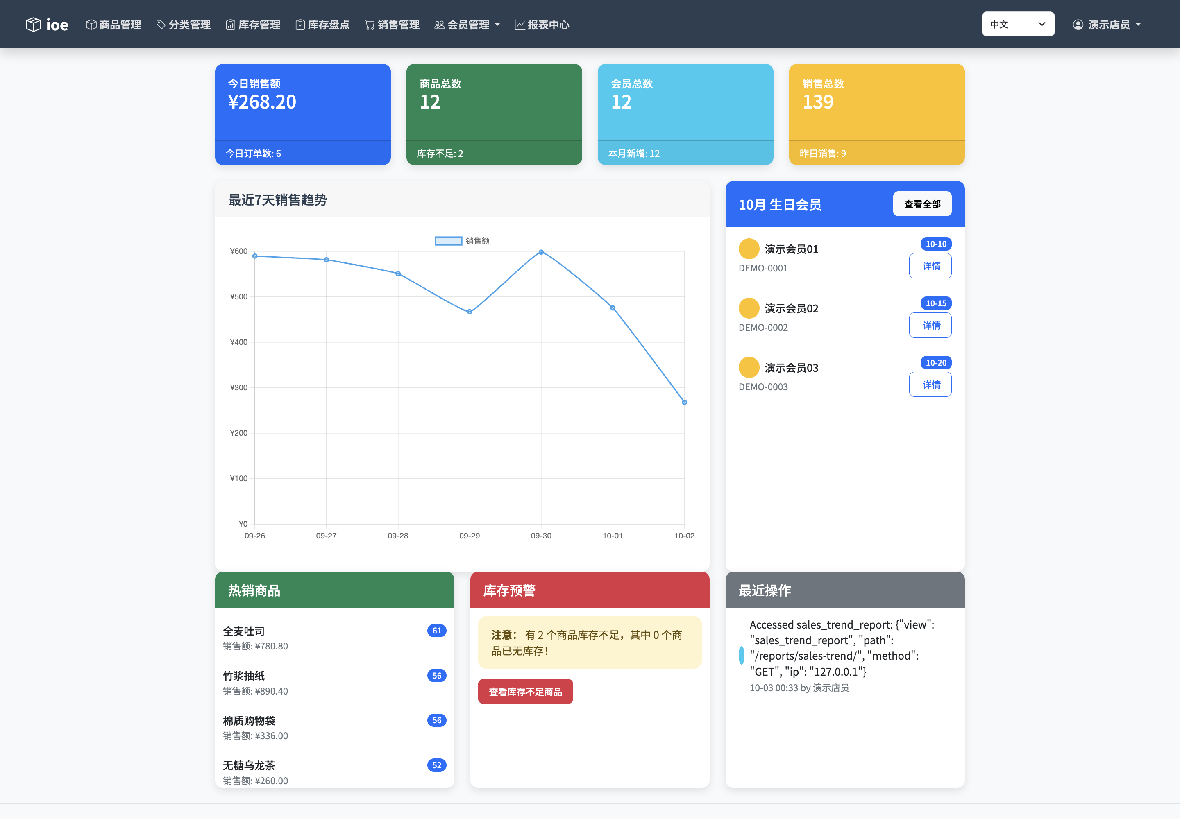This screenshot has height=819, width=1180.
Task: Select the 全麦吐司 hot product row
Action: coord(334,638)
